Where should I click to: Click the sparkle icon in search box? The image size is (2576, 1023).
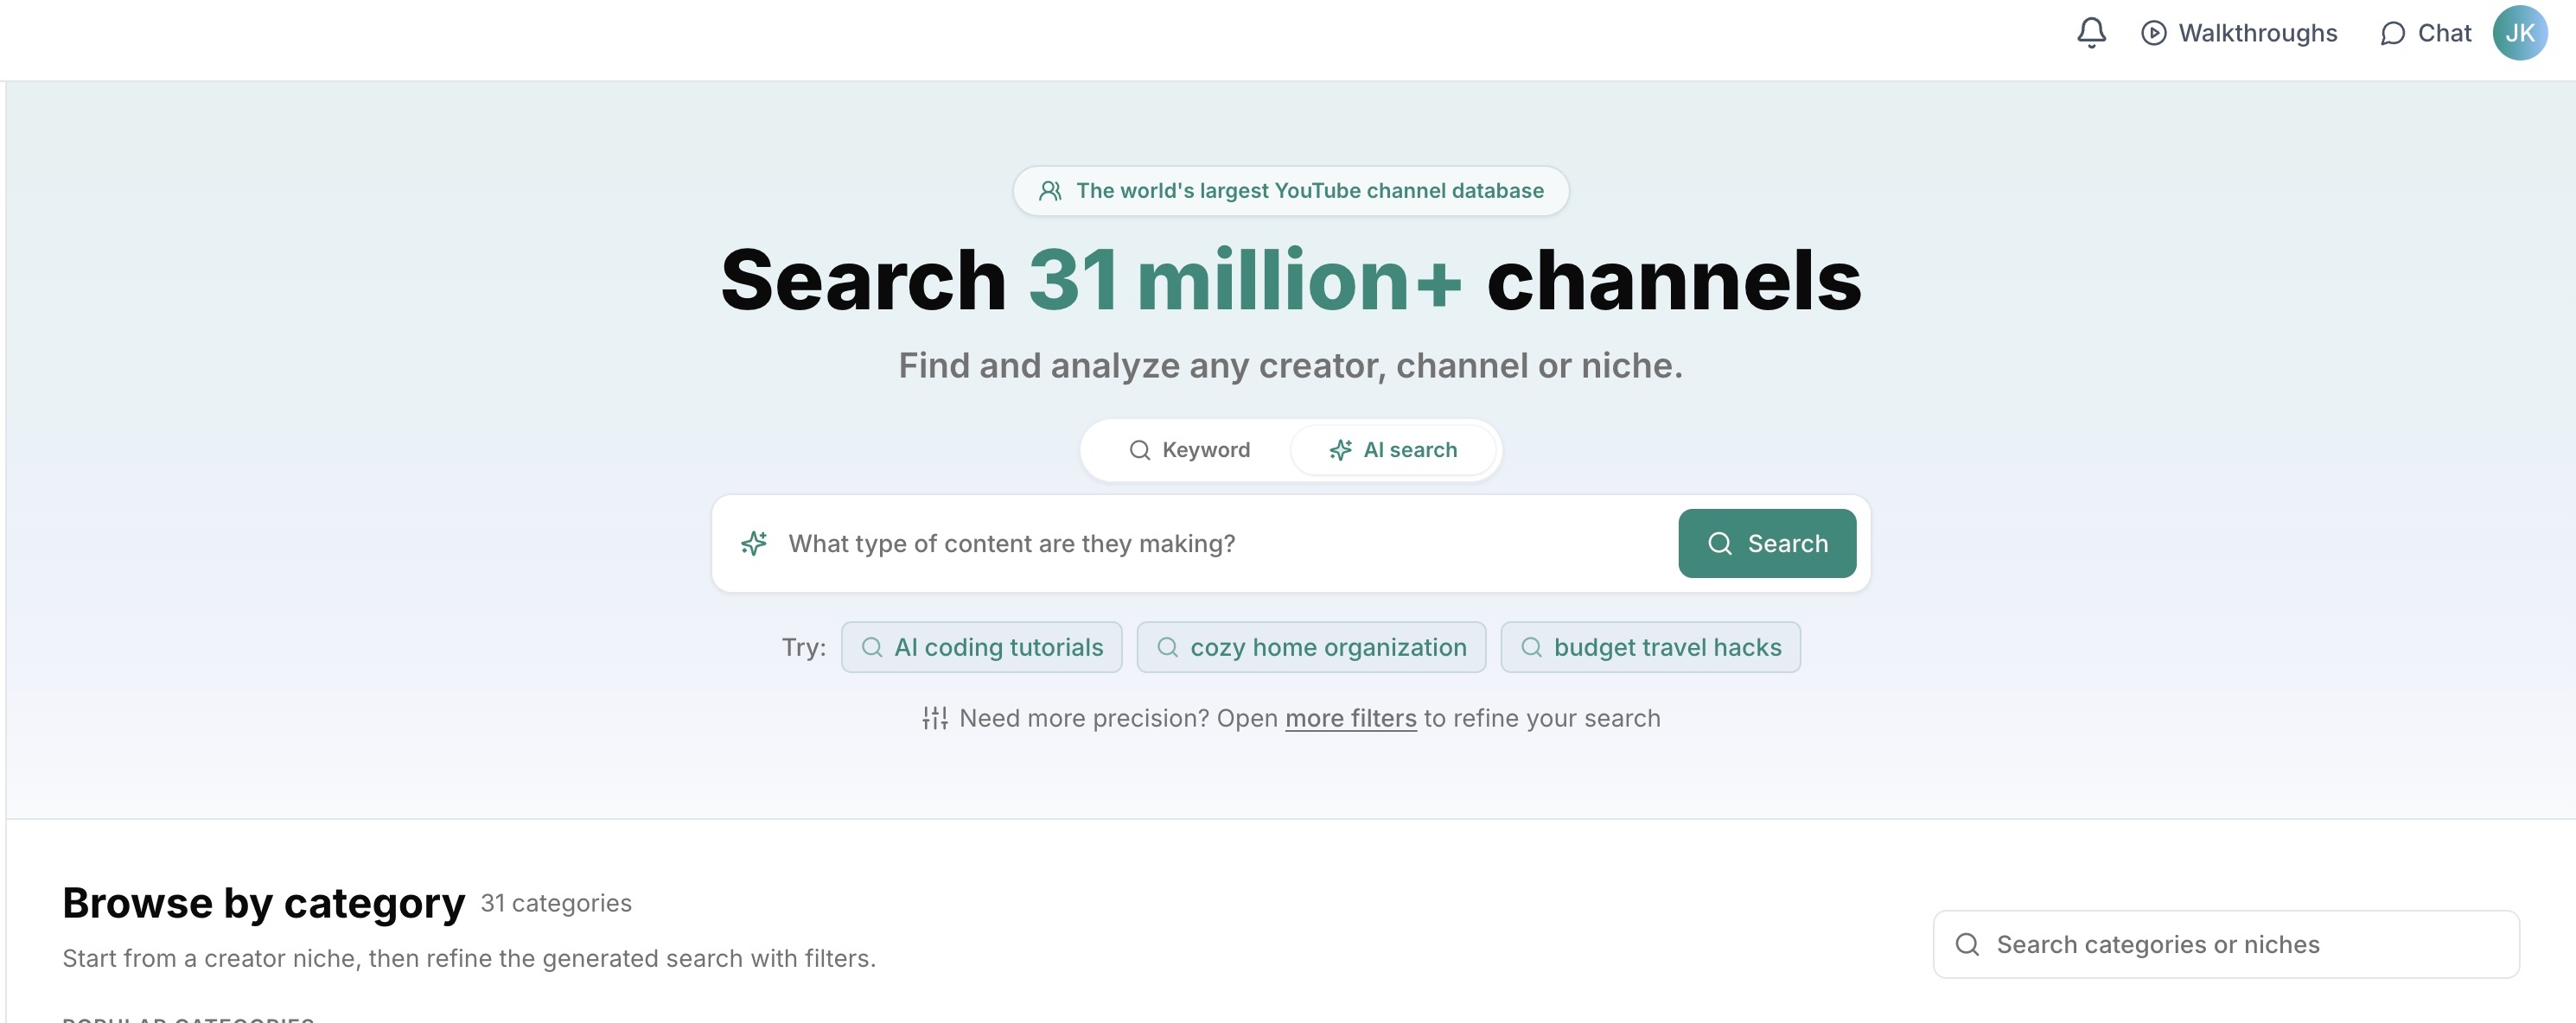tap(754, 543)
